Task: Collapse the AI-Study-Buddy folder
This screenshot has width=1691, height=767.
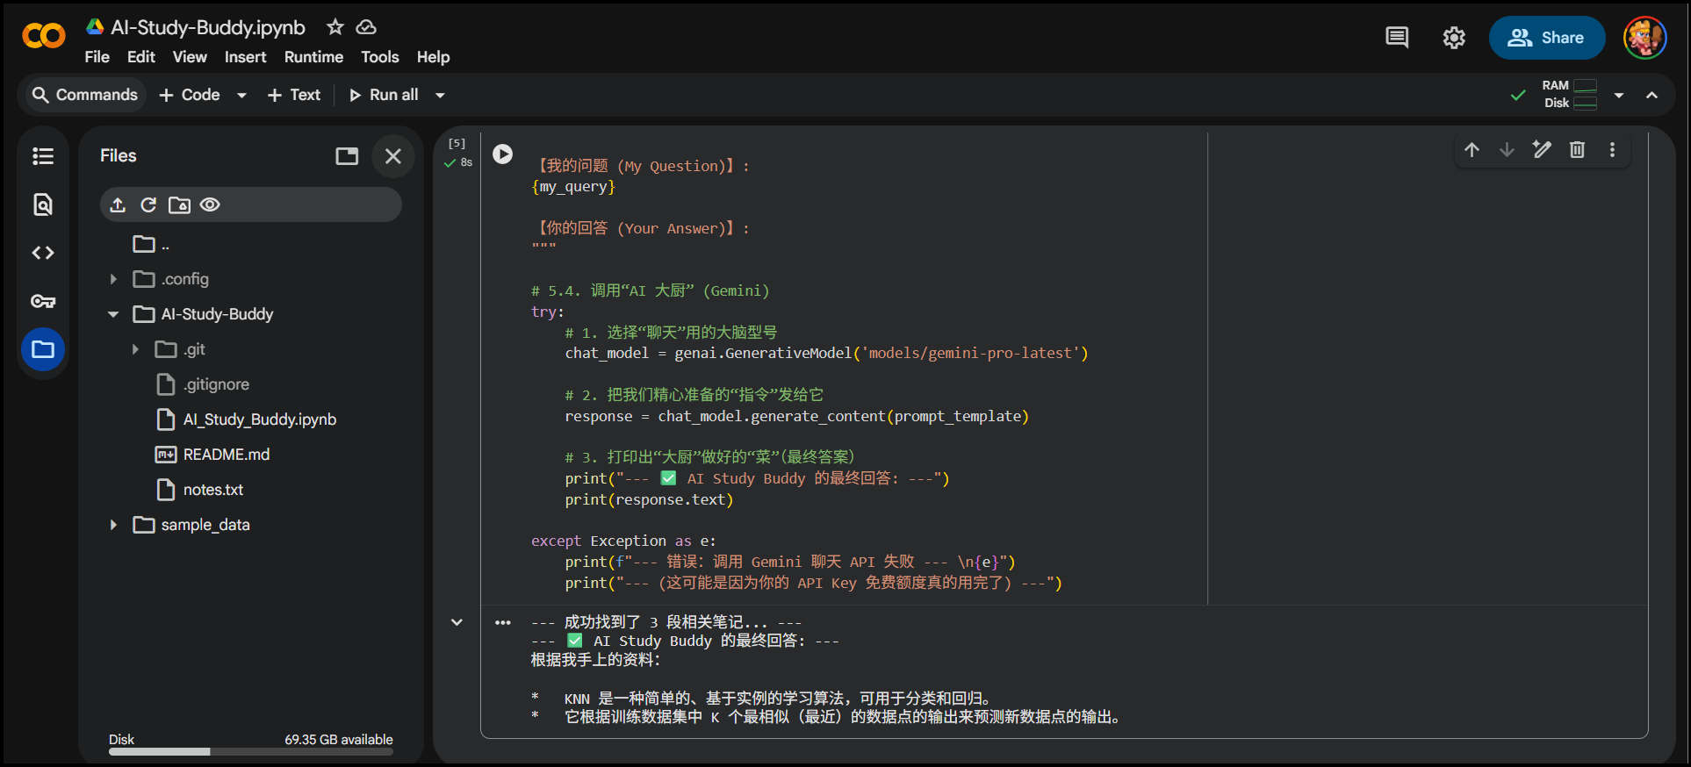Action: [x=113, y=314]
